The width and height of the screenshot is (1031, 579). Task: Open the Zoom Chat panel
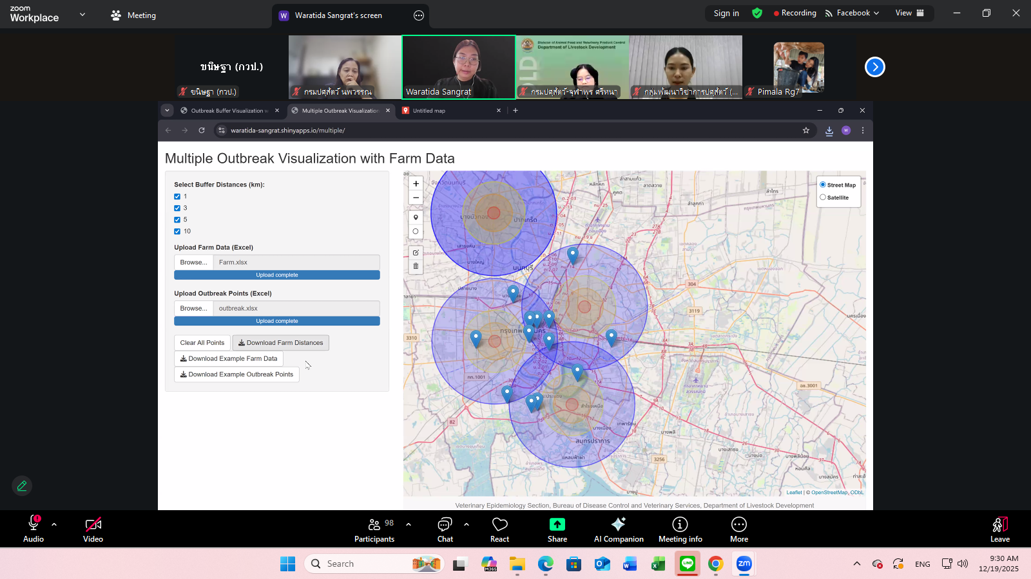coord(445,529)
